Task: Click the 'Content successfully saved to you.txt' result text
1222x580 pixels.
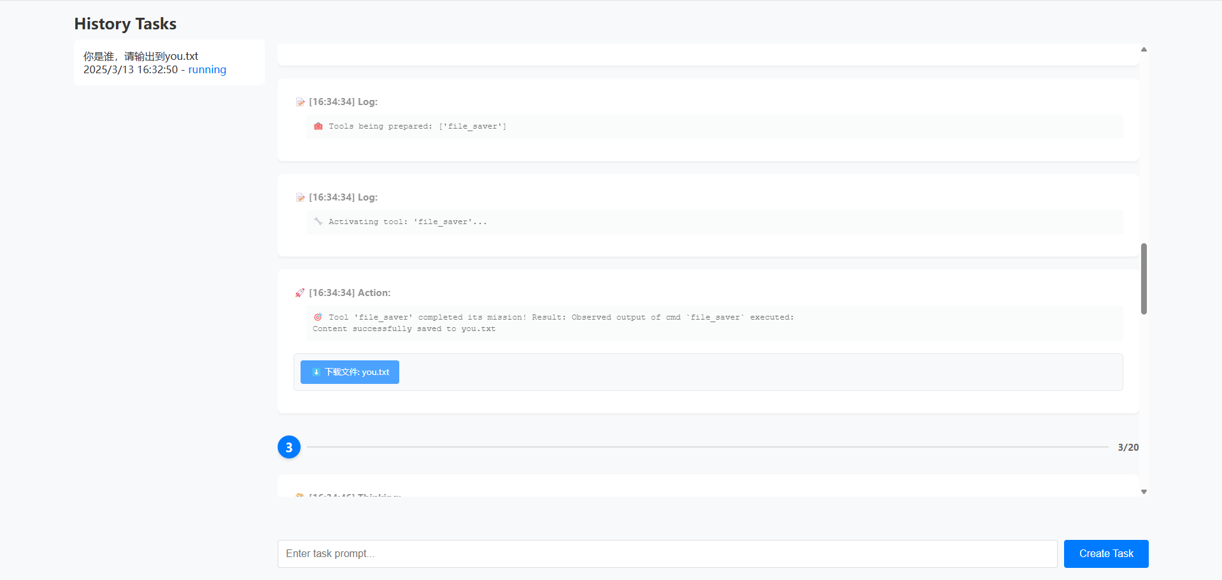Action: tap(404, 329)
